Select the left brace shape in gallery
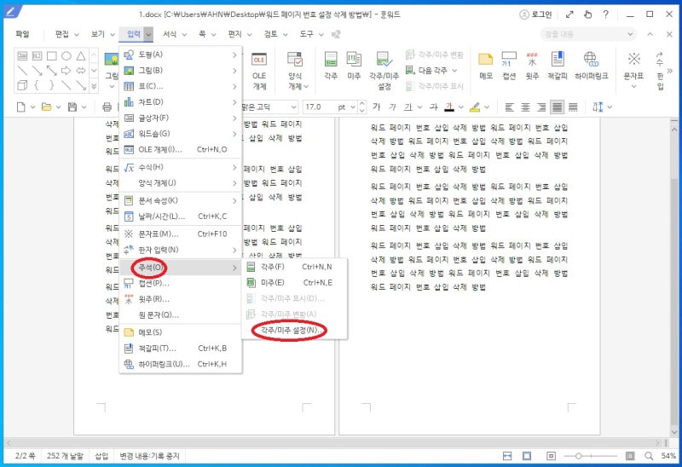682x467 pixels. [x=37, y=85]
